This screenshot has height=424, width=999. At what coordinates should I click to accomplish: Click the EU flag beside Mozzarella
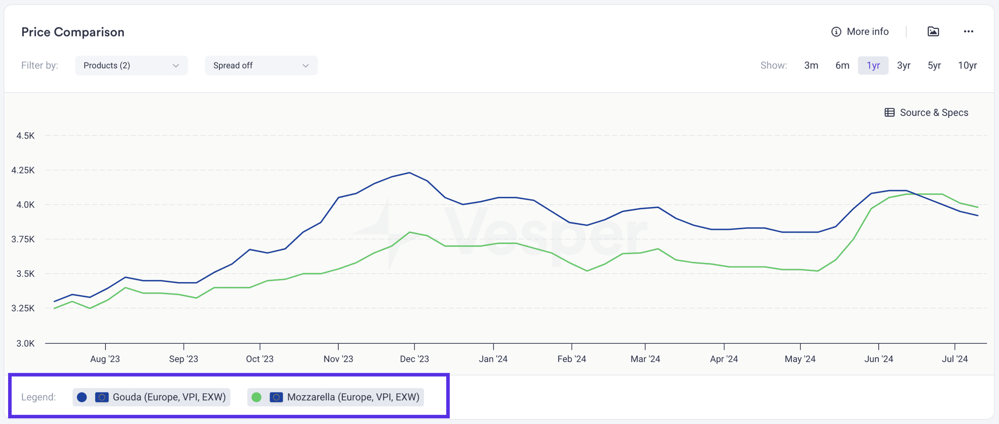276,397
